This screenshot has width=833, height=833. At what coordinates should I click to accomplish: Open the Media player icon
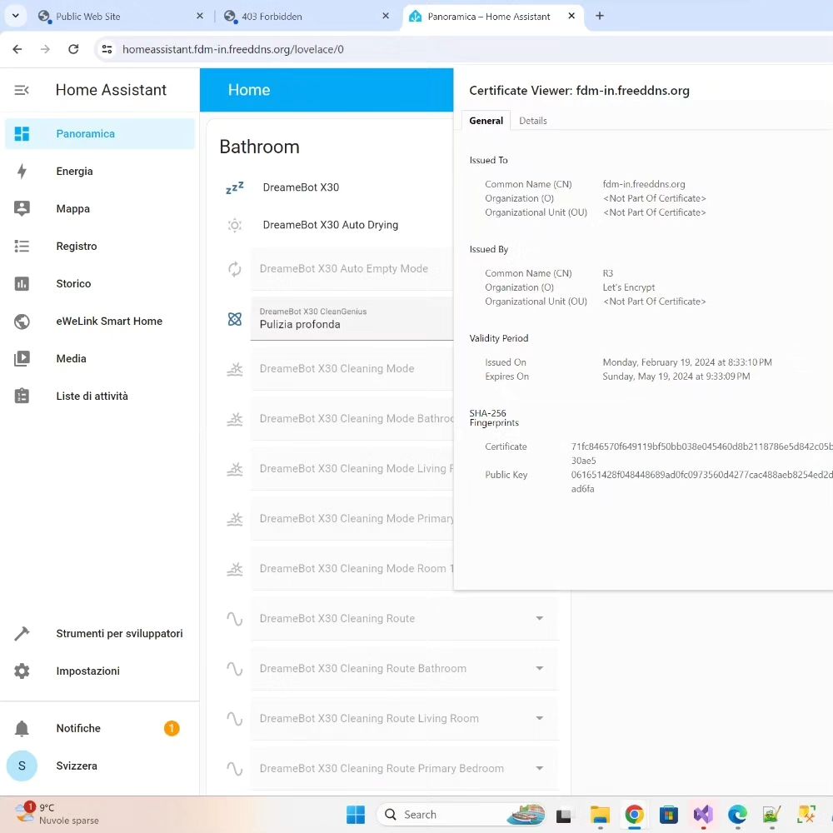pos(22,358)
